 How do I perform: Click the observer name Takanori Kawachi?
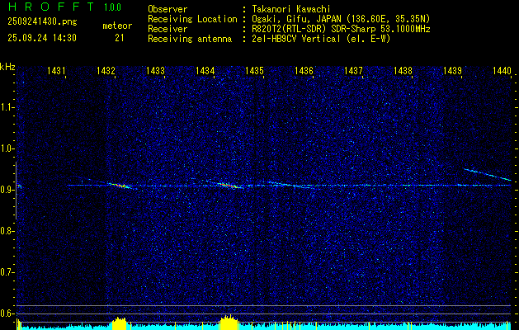291,9
